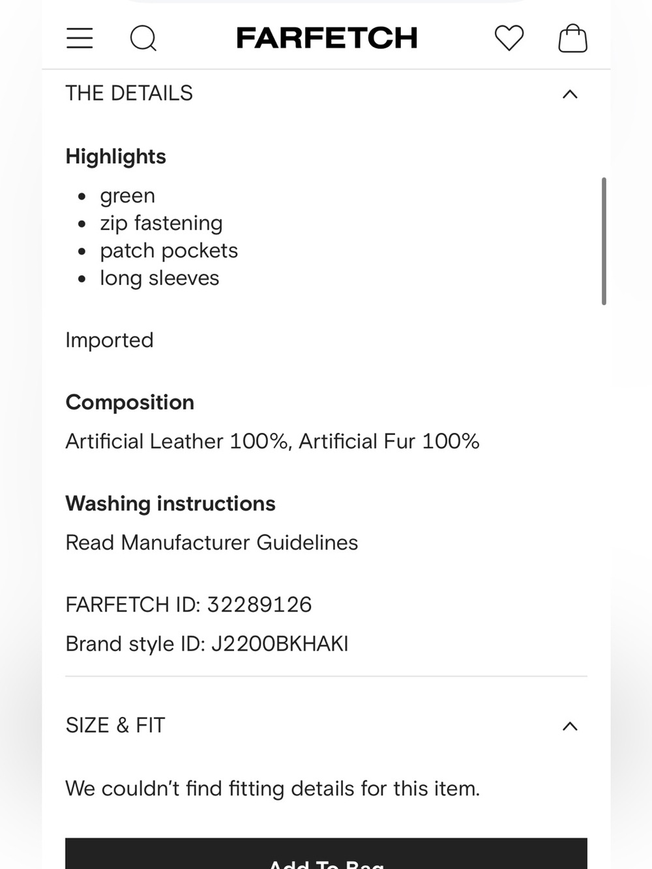652x869 pixels.
Task: Click the page scrollbar thumb
Action: (604, 241)
